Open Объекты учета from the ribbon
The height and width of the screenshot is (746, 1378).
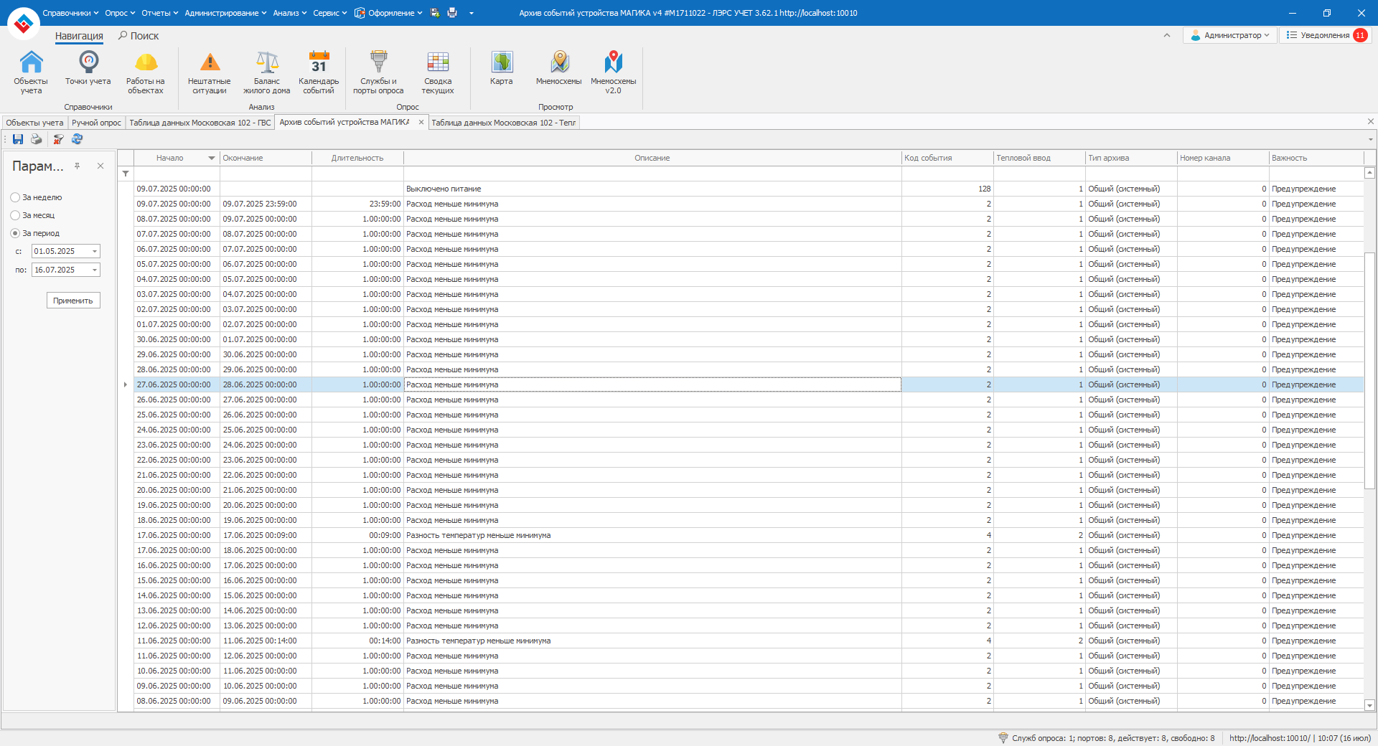tap(31, 71)
